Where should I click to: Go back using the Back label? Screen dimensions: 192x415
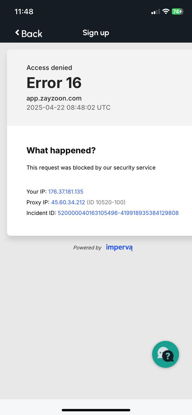coord(32,33)
